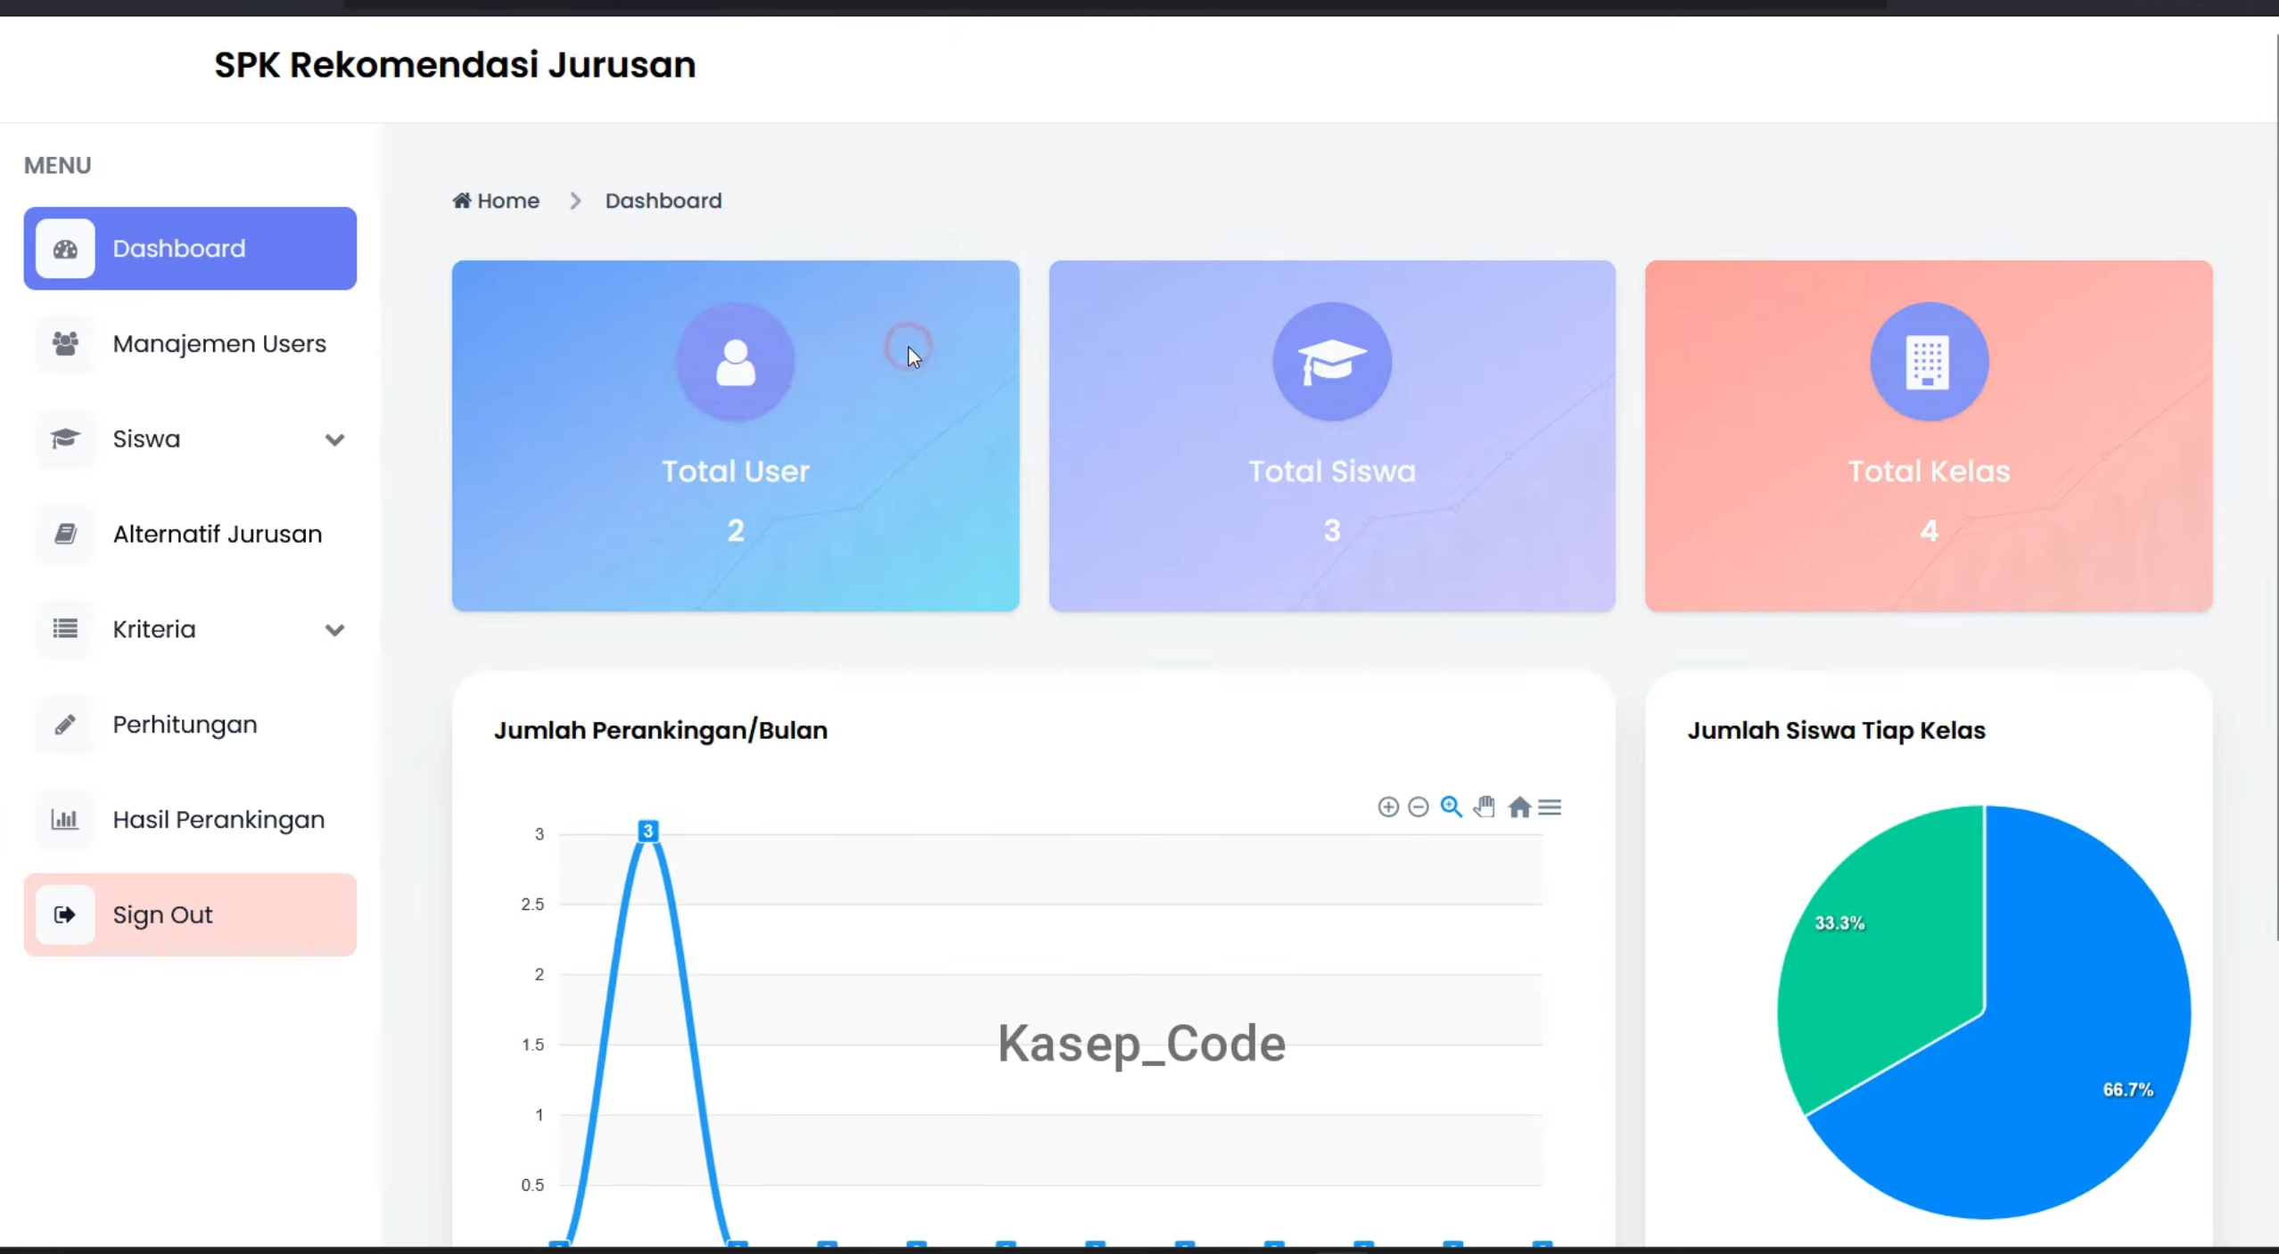The height and width of the screenshot is (1254, 2279).
Task: Click the Manajemen Users group icon
Action: coord(65,344)
